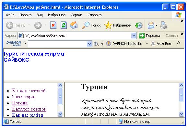Refresh the page with green arrows icon
The image size is (188, 128).
pyautogui.click(x=64, y=25)
